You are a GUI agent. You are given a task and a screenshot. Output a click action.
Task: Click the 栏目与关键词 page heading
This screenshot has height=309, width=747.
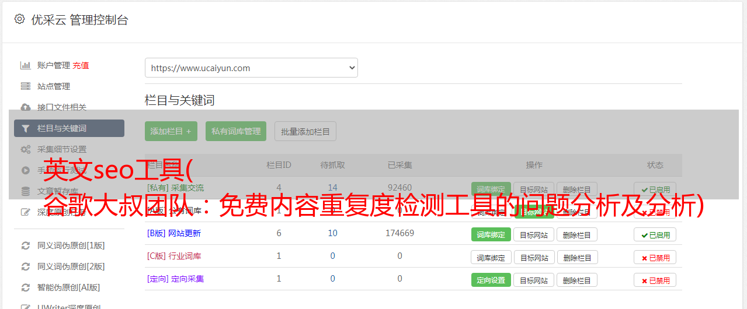[180, 100]
